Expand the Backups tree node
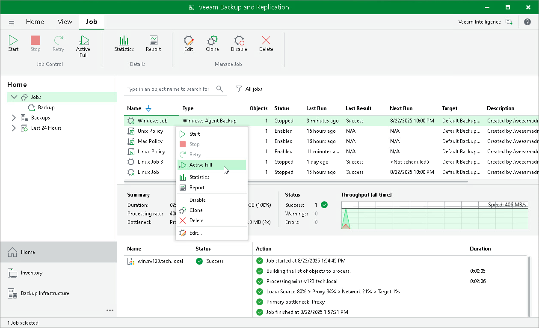 pos(14,118)
